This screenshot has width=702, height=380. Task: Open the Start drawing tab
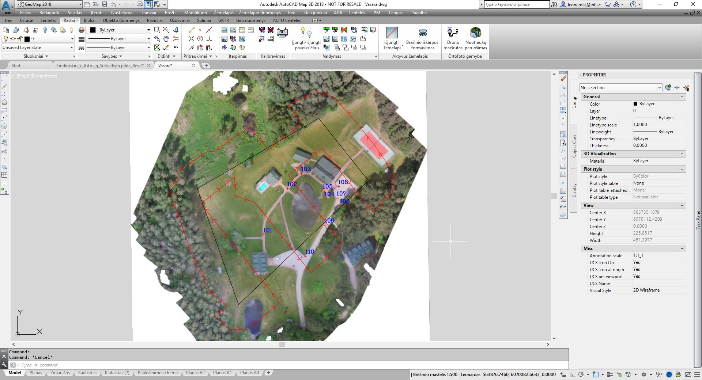coord(16,66)
